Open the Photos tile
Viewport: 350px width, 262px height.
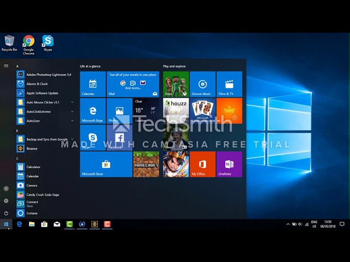119,111
